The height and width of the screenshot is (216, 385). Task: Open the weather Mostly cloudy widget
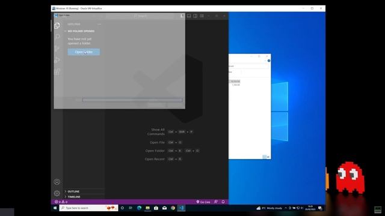[x=269, y=208]
